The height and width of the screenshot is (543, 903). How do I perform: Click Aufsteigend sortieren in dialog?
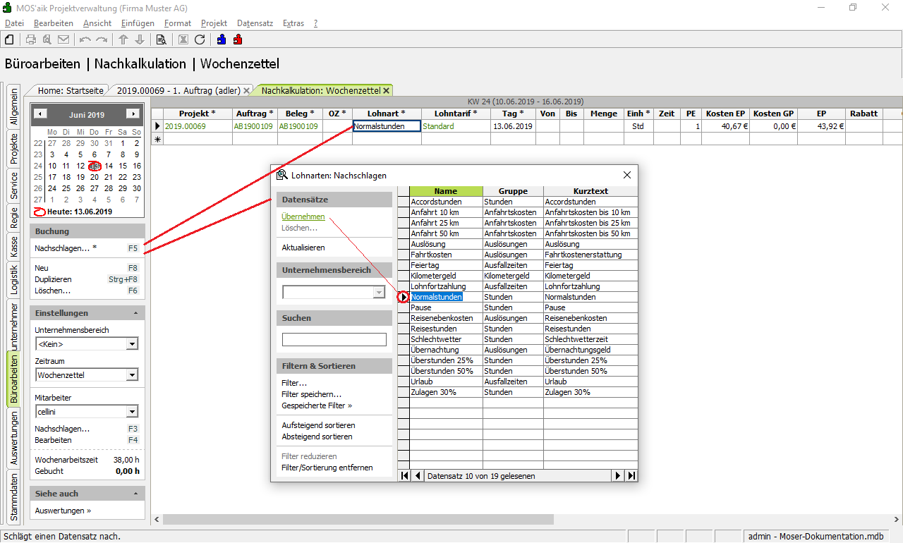point(318,425)
